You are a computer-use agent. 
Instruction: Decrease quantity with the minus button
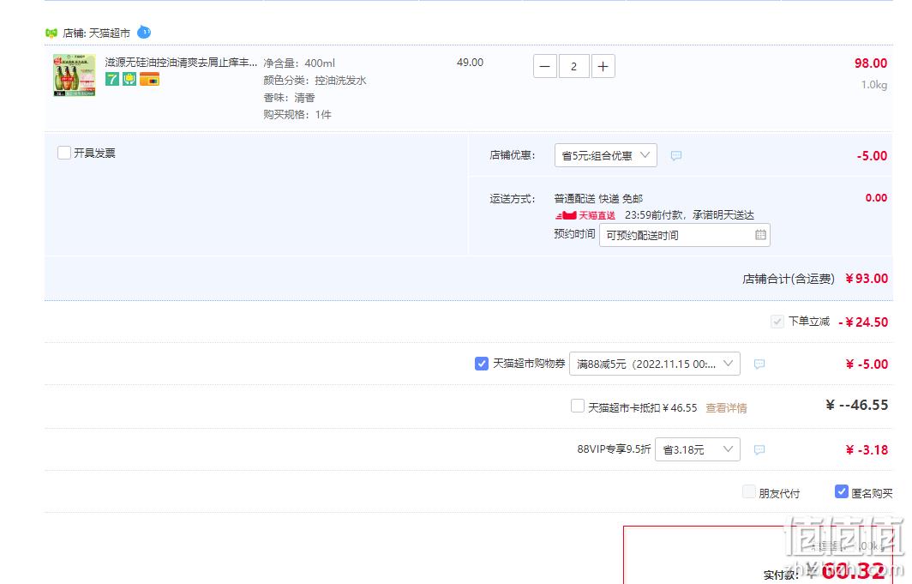(545, 66)
